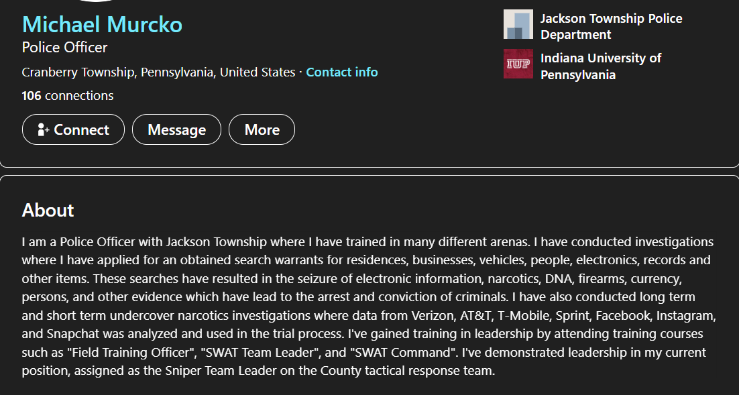This screenshot has height=395, width=739.
Task: Click the partial profile photo at the top
Action: 96,1
